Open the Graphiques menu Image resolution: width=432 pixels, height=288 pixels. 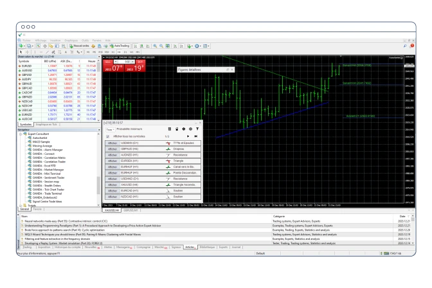click(71, 40)
